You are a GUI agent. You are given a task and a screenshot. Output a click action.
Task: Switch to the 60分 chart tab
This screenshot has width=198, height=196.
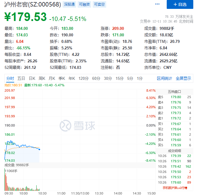click(96, 78)
